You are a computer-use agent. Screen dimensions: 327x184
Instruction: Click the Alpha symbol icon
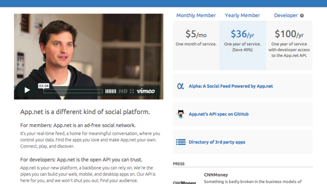coord(180,86)
